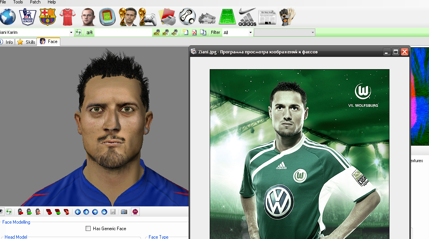Click the second abc binoculars search icon
Viewport: 429px width, 239px height.
coord(165,32)
